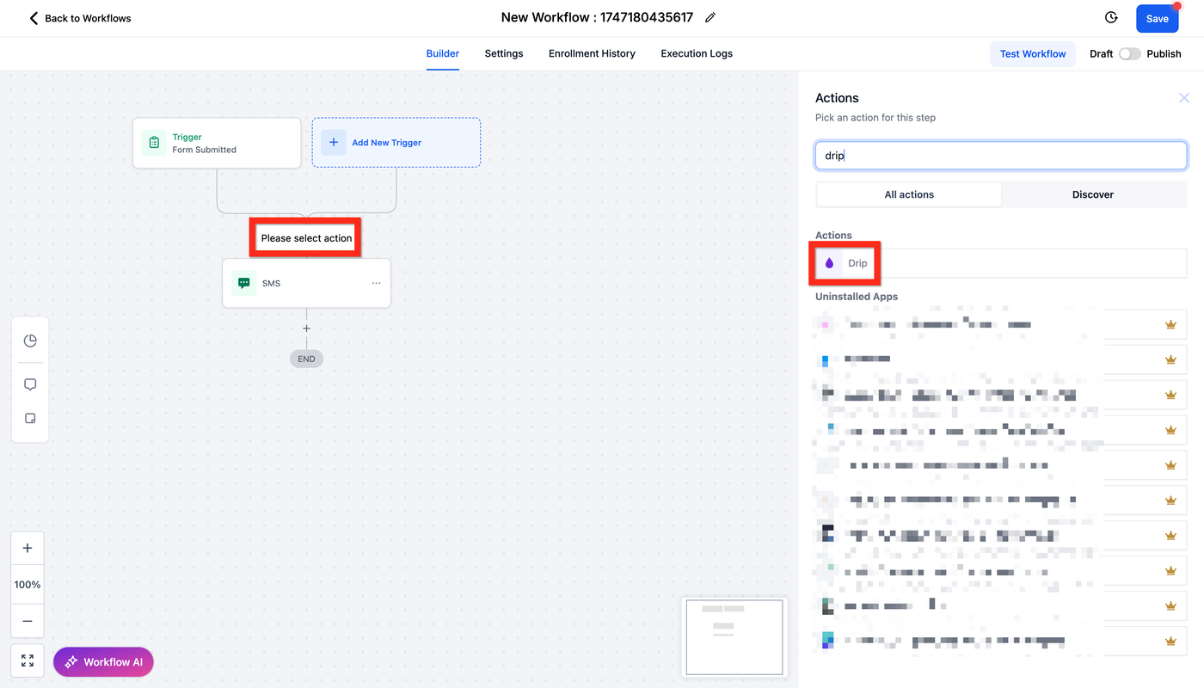Click the zoom out minus button
This screenshot has width=1204, height=688.
click(x=28, y=621)
